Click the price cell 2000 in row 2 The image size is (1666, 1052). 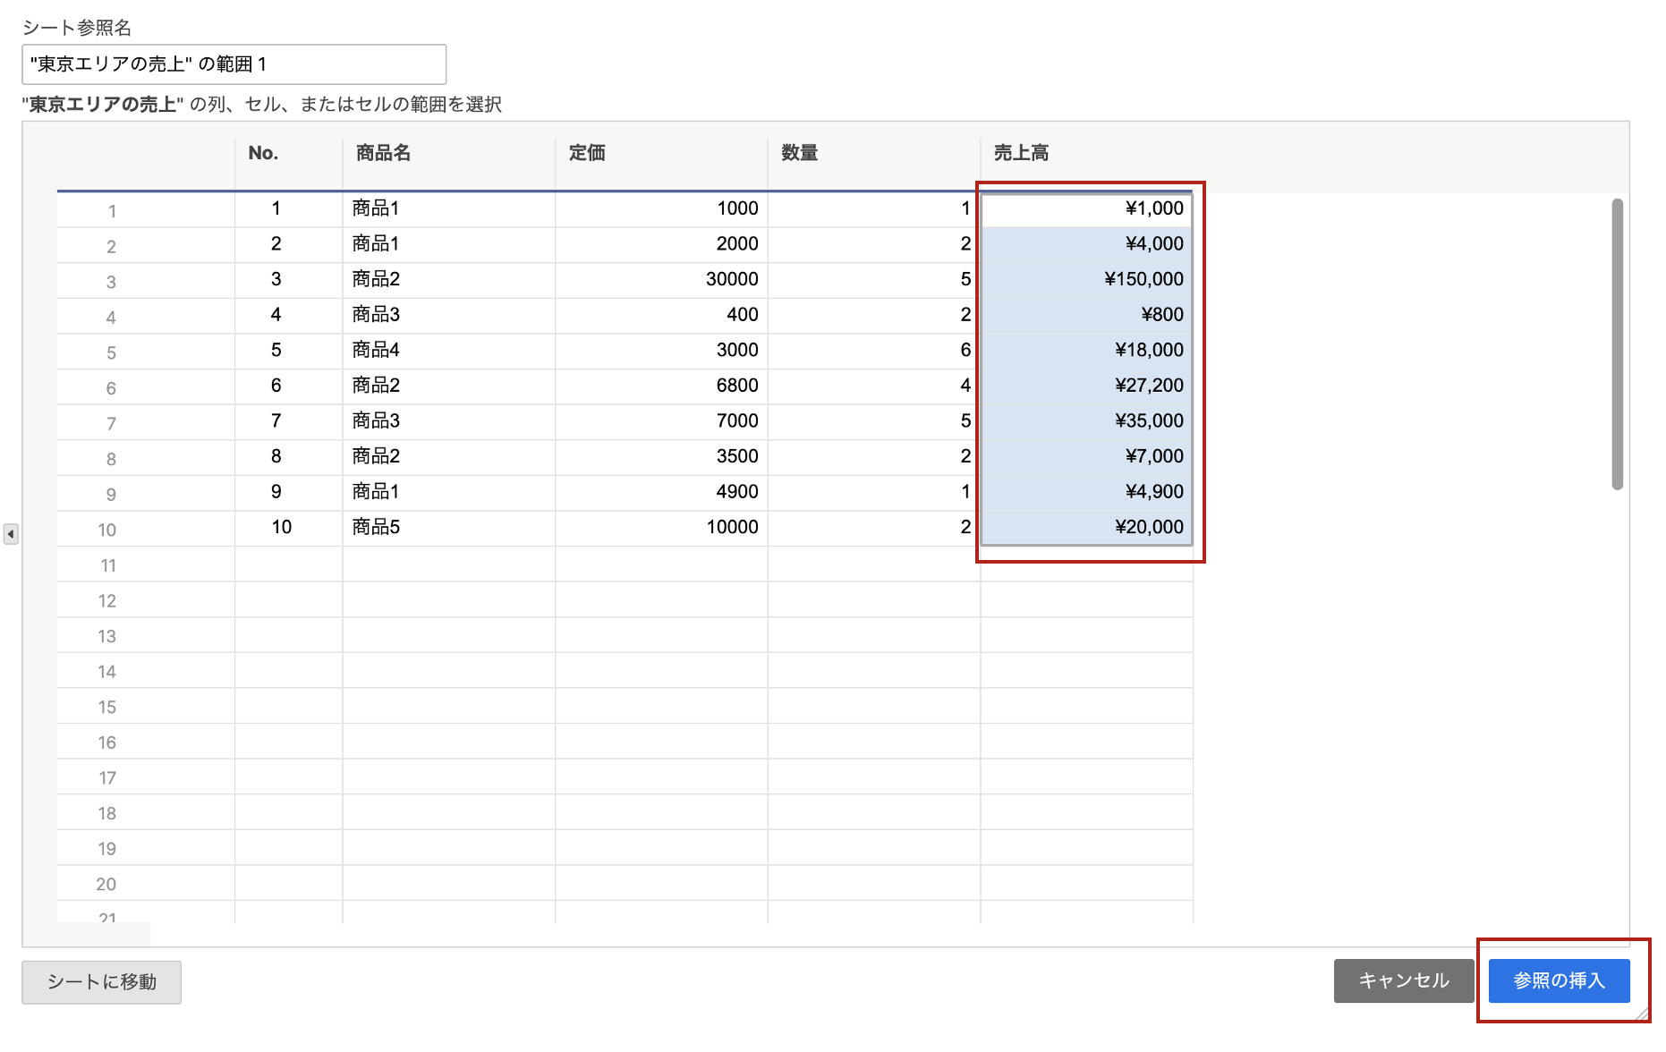(x=661, y=244)
